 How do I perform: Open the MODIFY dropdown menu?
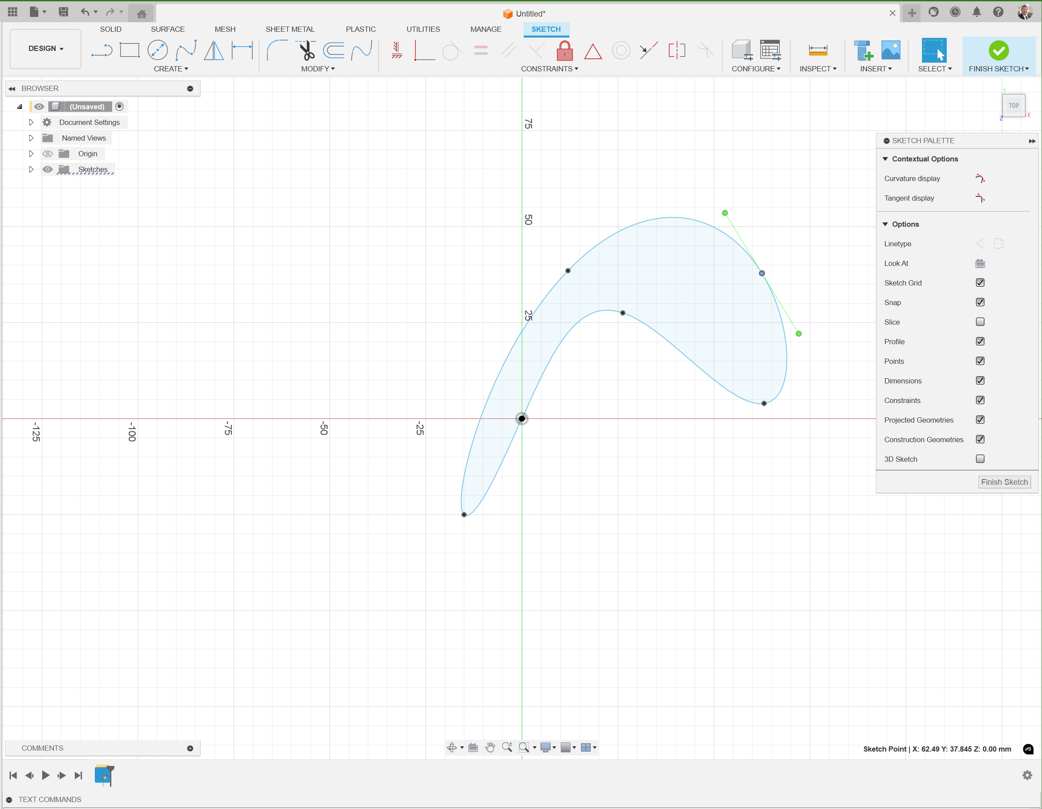coord(318,69)
